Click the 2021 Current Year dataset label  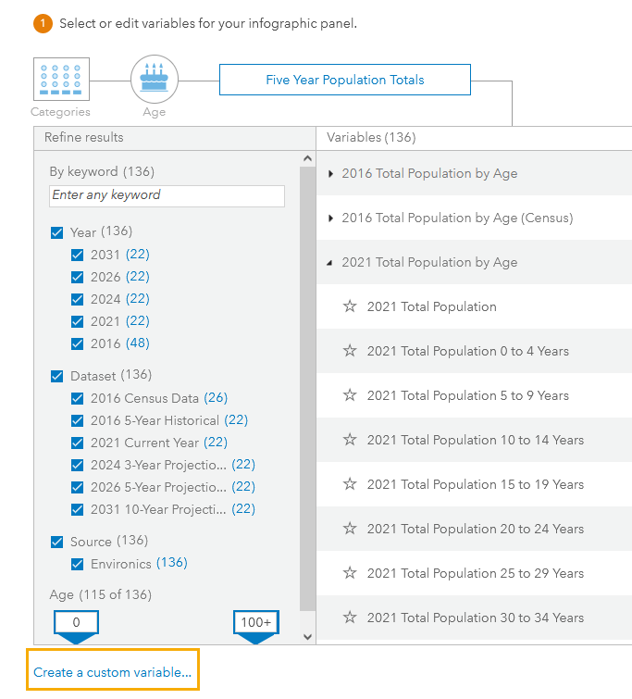pos(144,443)
